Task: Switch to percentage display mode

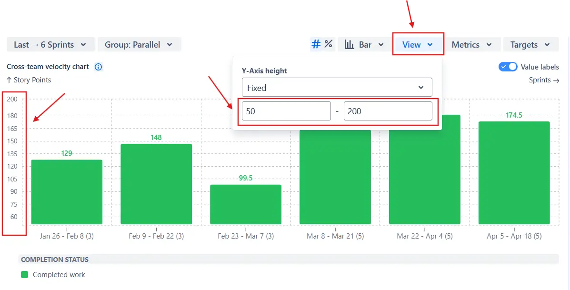Action: click(x=328, y=44)
